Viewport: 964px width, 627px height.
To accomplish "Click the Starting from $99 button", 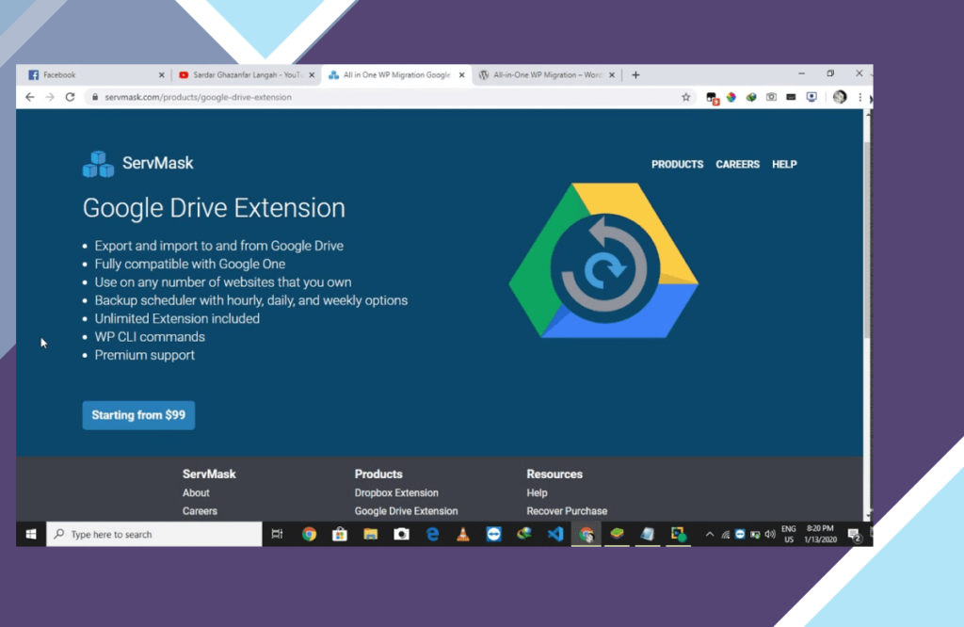I will 138,415.
